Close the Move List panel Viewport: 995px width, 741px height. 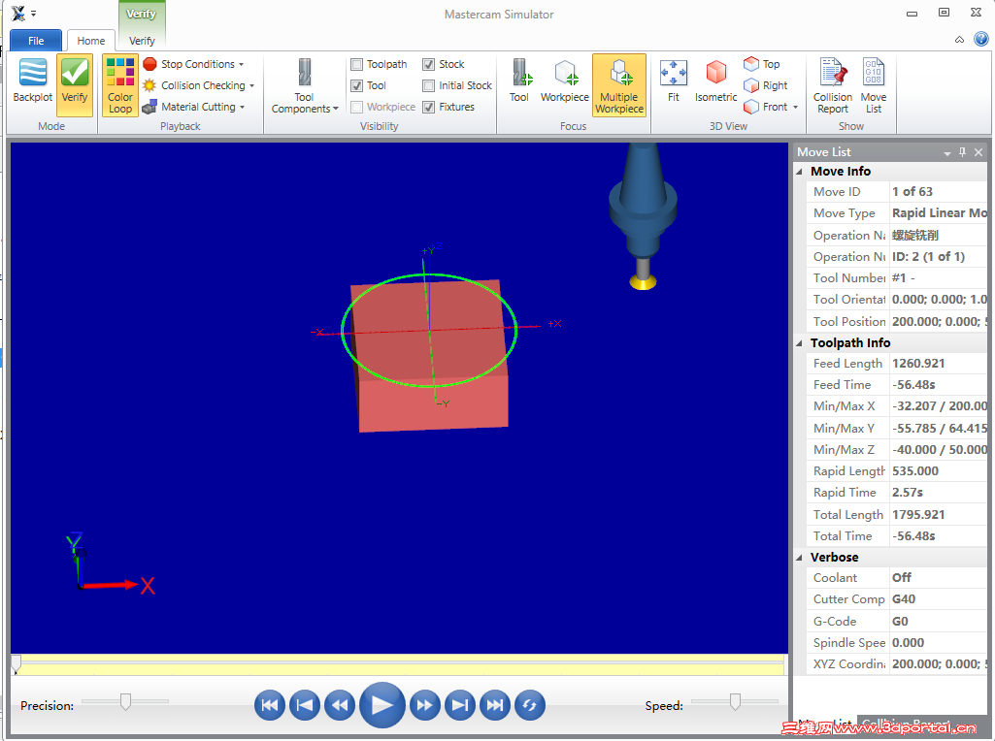point(978,152)
